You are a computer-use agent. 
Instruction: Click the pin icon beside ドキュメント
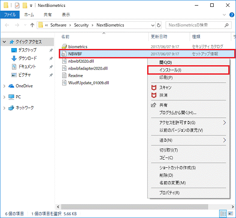[x=51, y=67]
